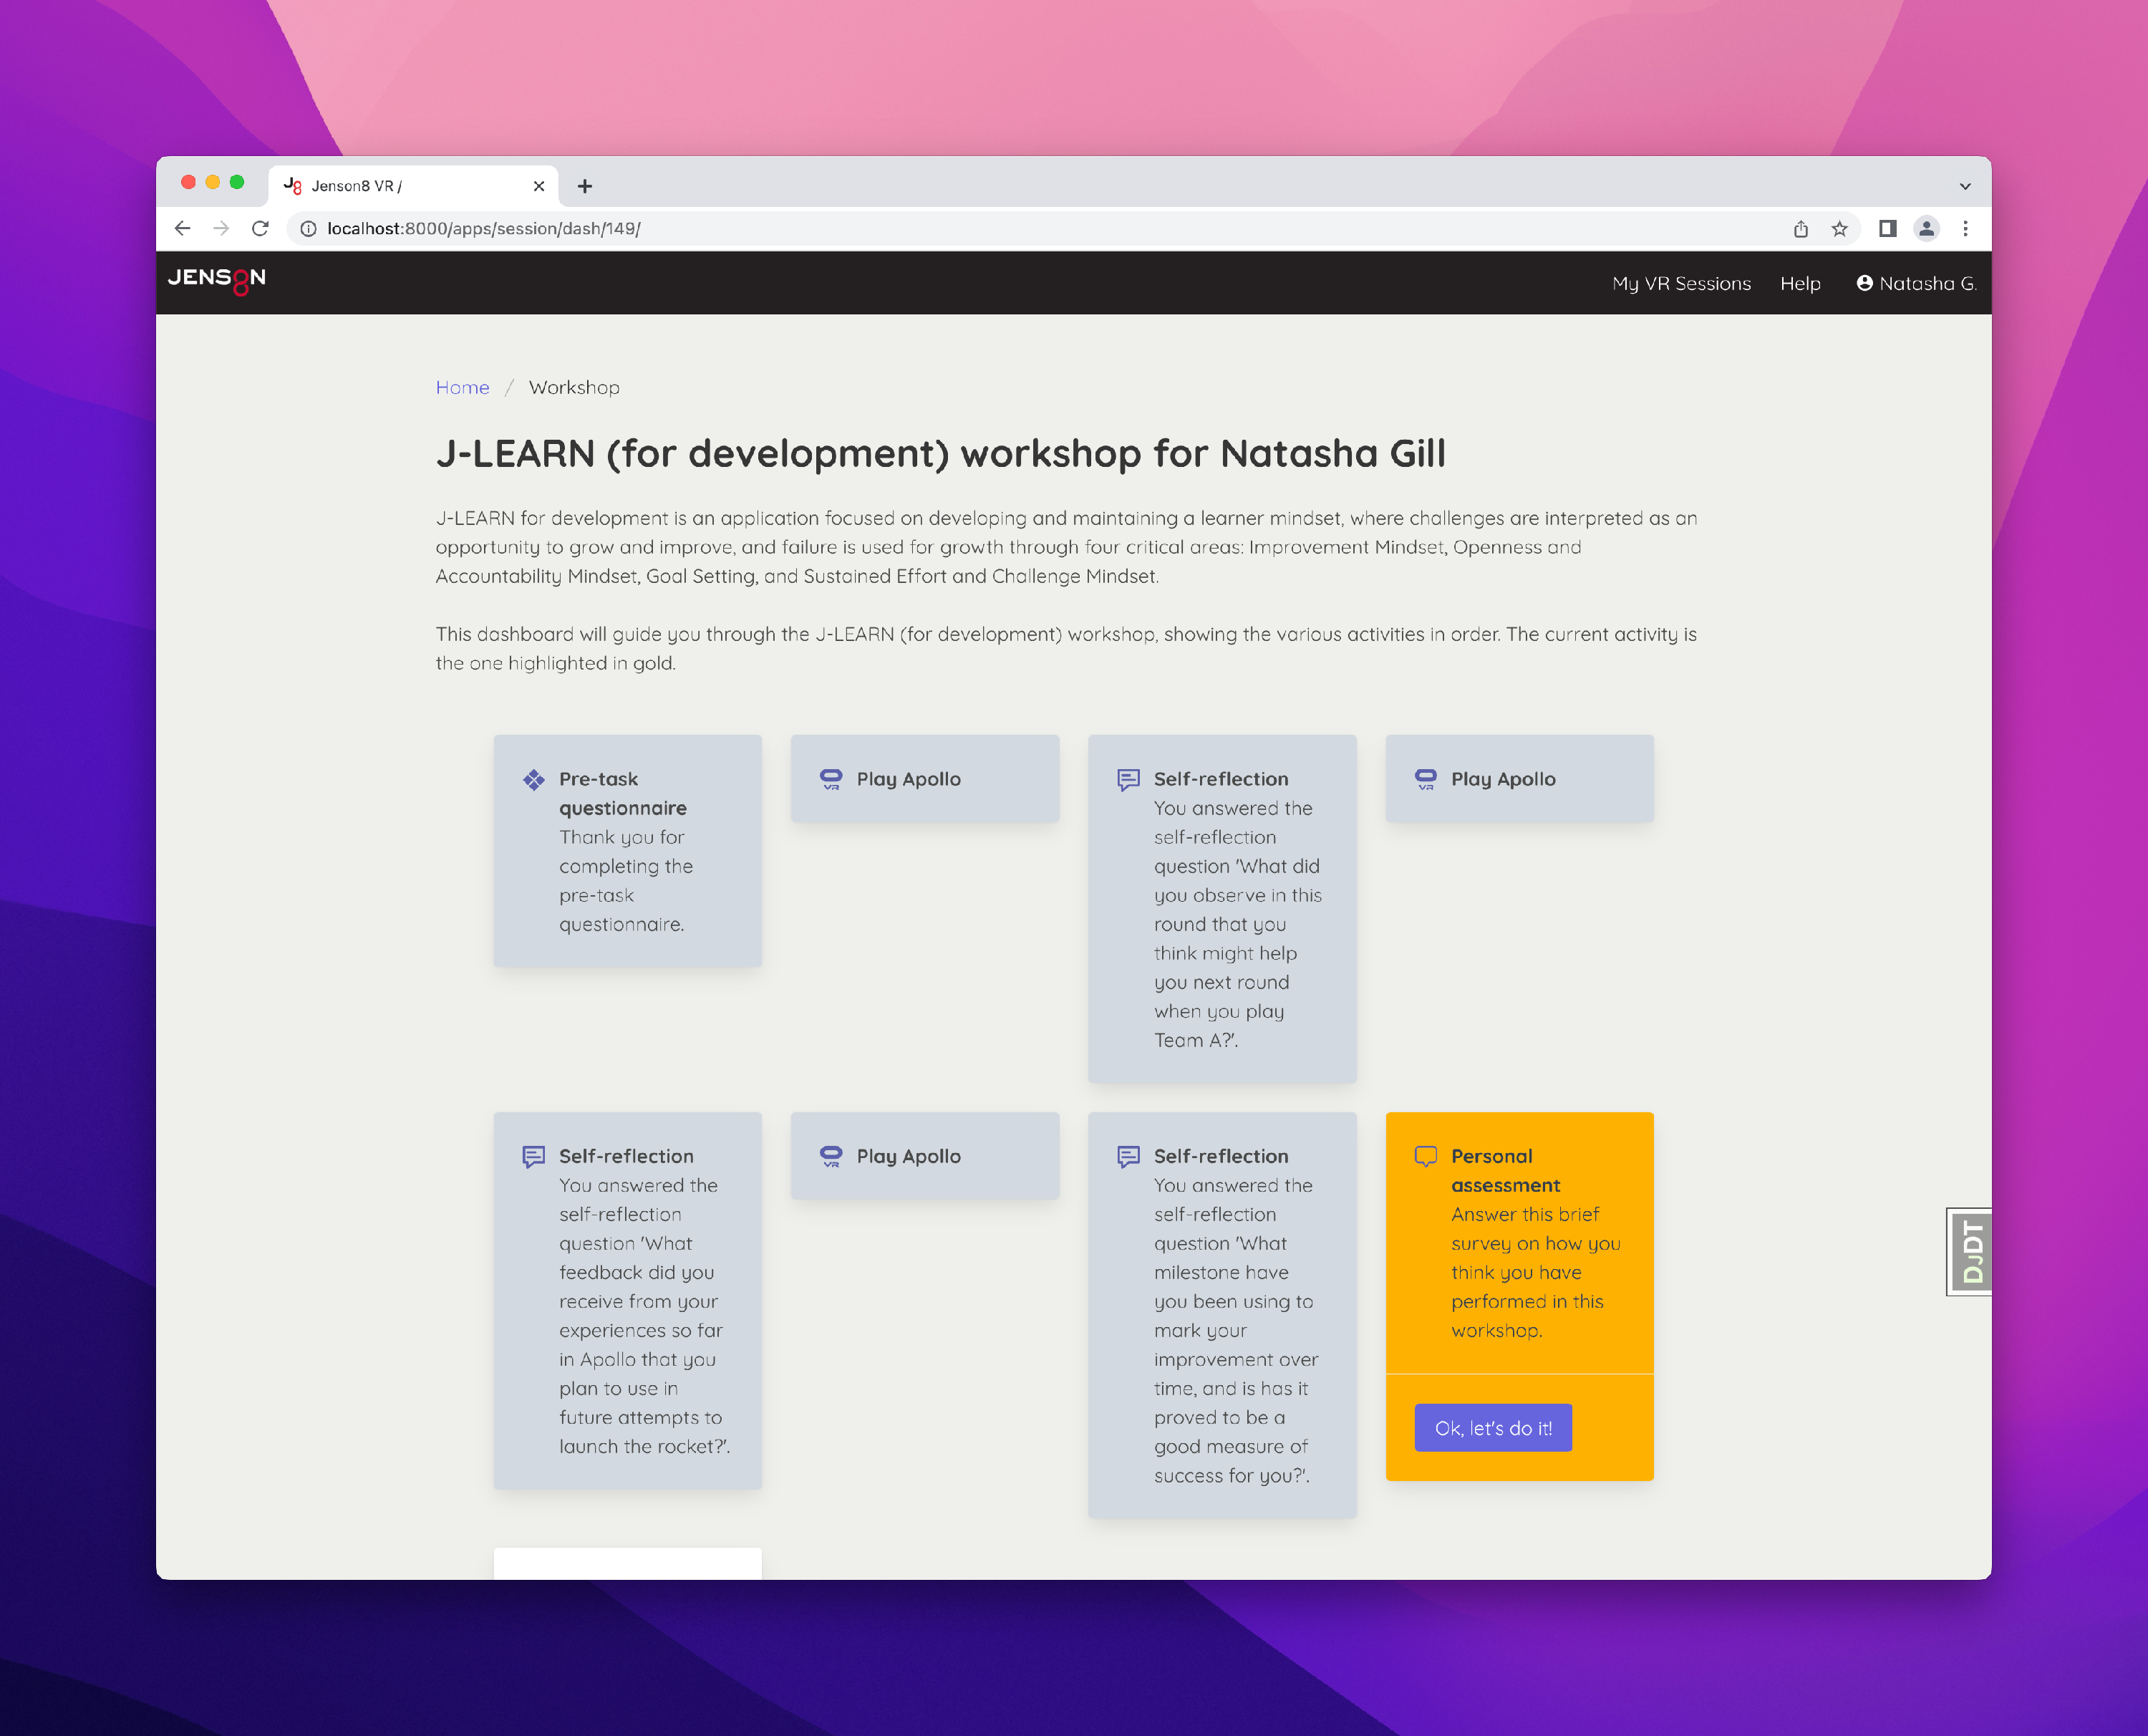Click the chat icon on 'What milestone' card
This screenshot has width=2148, height=1736.
click(1128, 1157)
